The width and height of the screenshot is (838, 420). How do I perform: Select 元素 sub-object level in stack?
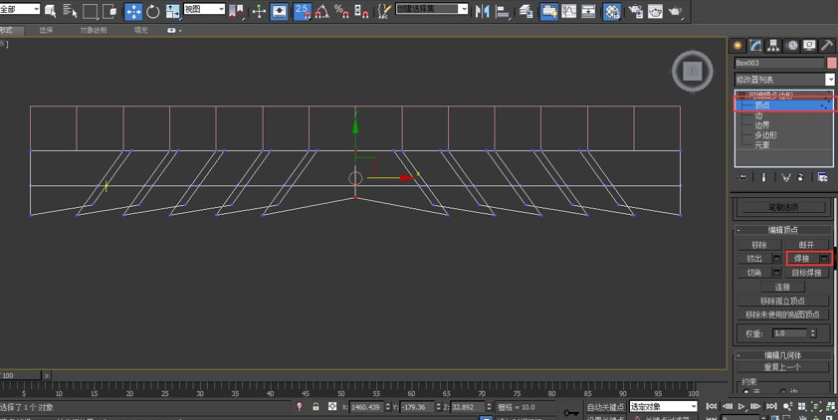(762, 144)
